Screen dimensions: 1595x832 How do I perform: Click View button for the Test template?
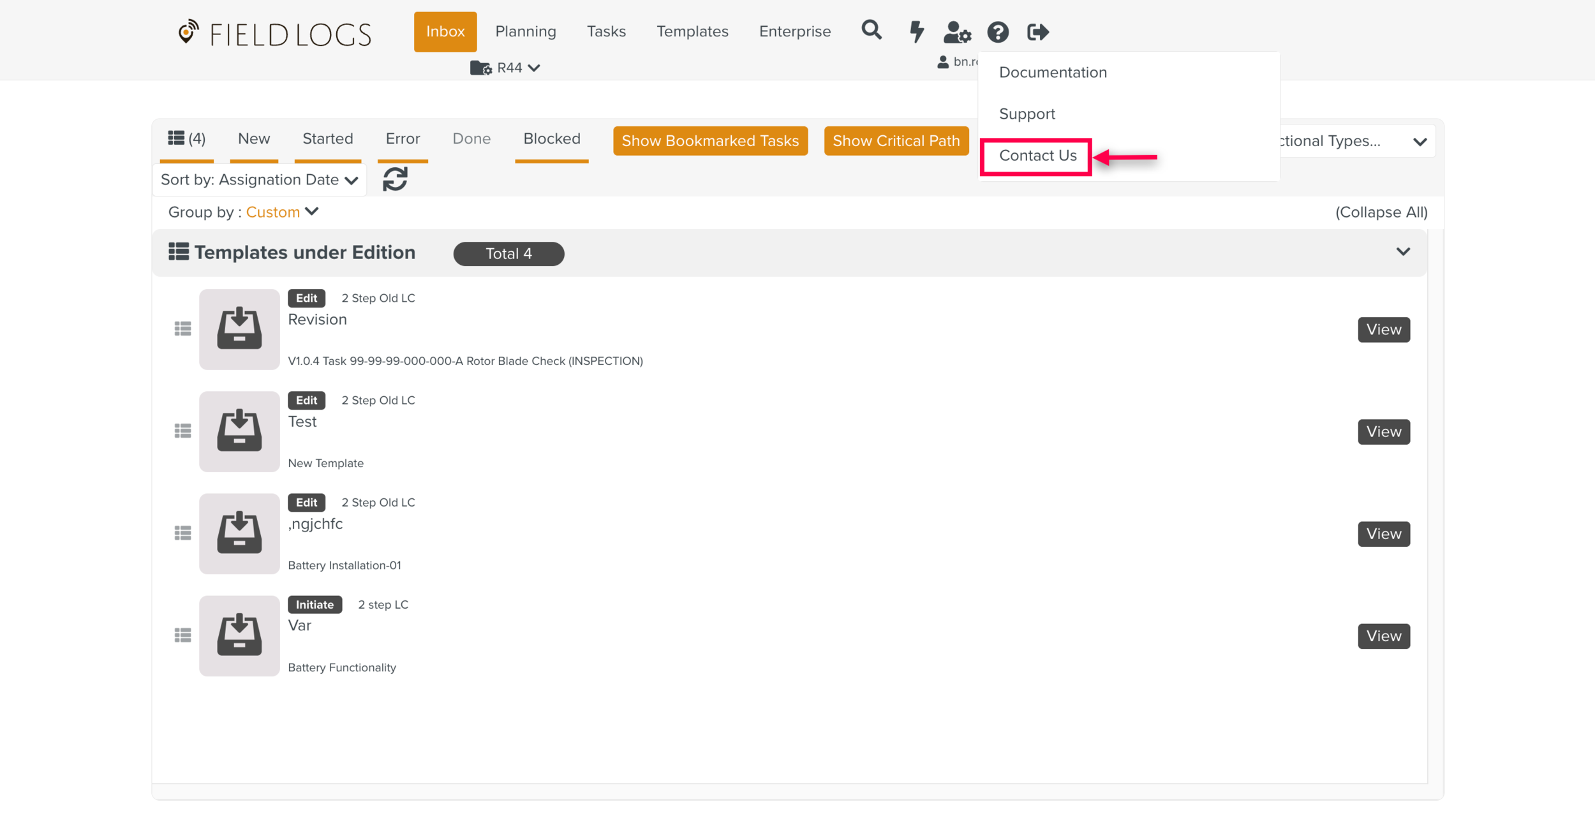click(1383, 432)
